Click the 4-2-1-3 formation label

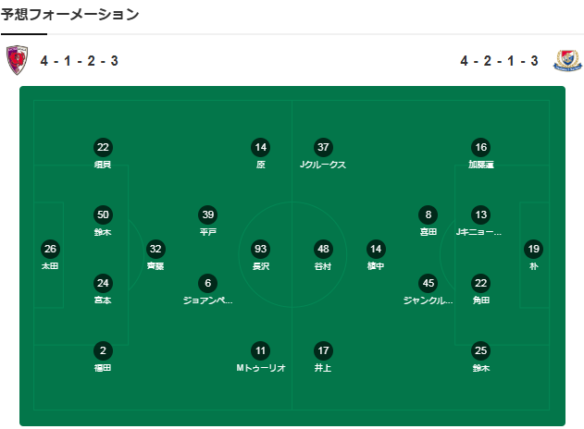(499, 61)
